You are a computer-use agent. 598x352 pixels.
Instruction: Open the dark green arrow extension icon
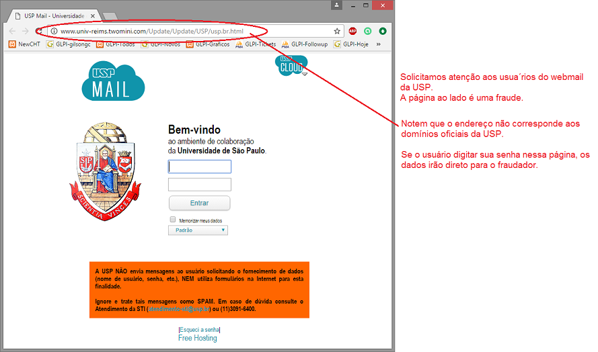[383, 32]
